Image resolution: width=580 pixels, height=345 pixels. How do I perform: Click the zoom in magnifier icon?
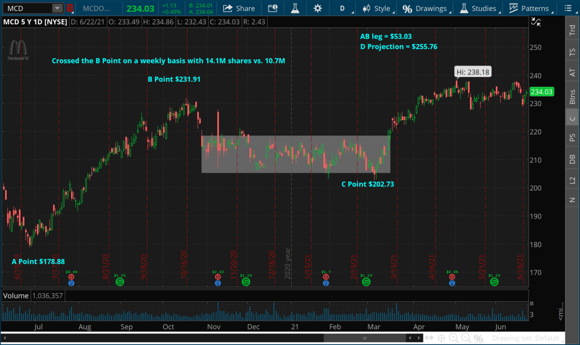coord(454,338)
